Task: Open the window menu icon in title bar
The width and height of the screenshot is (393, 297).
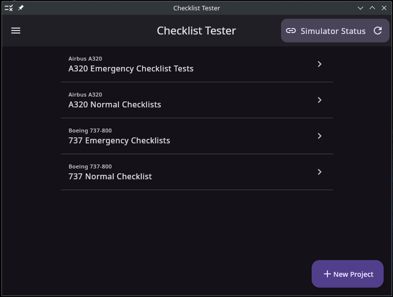Action: (x=8, y=8)
